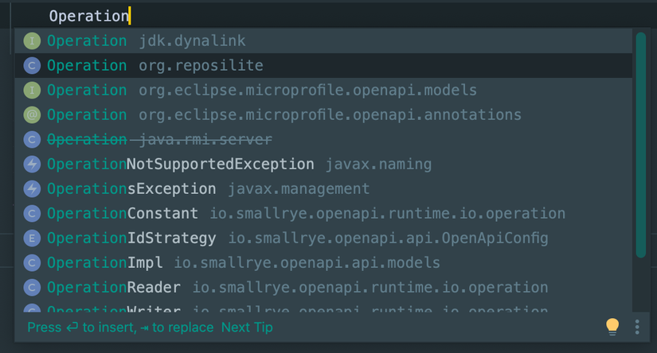
Task: Click the class icon beside OperationImpl
Action: coord(32,263)
